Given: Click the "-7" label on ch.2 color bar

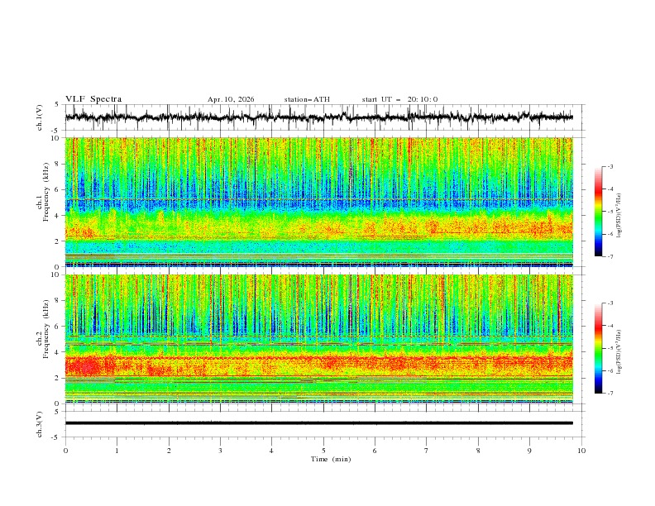Looking at the screenshot, I should tap(610, 394).
